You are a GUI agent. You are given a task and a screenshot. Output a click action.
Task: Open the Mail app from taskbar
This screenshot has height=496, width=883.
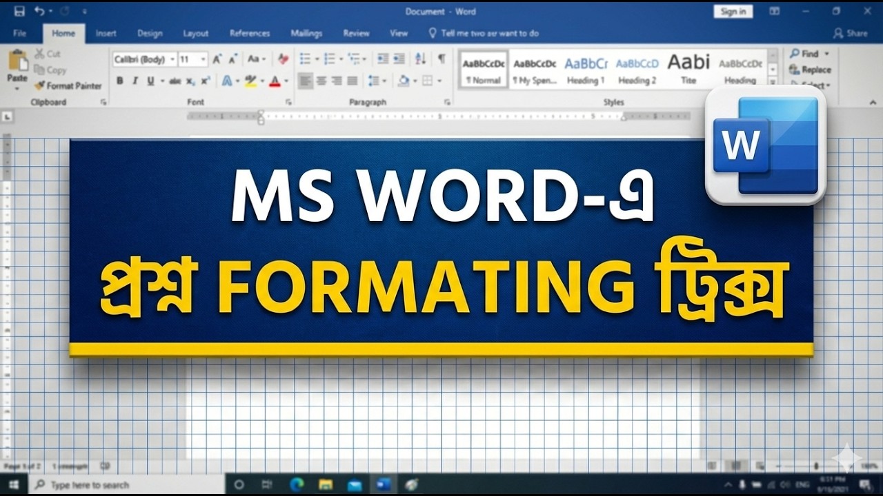pyautogui.click(x=355, y=485)
